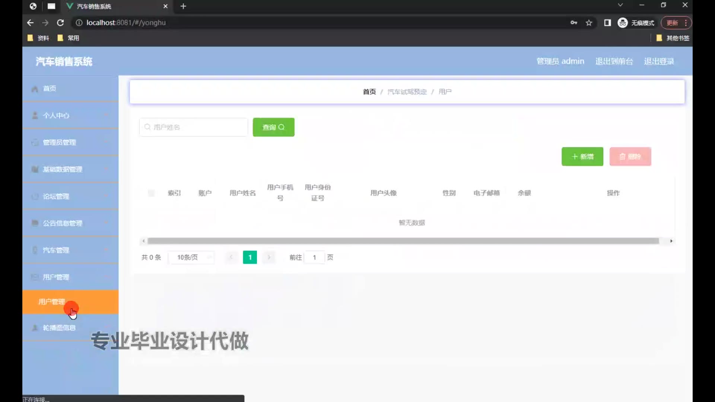Click the 基础数据管理 sidebar icon
The height and width of the screenshot is (402, 715).
[x=35, y=169]
